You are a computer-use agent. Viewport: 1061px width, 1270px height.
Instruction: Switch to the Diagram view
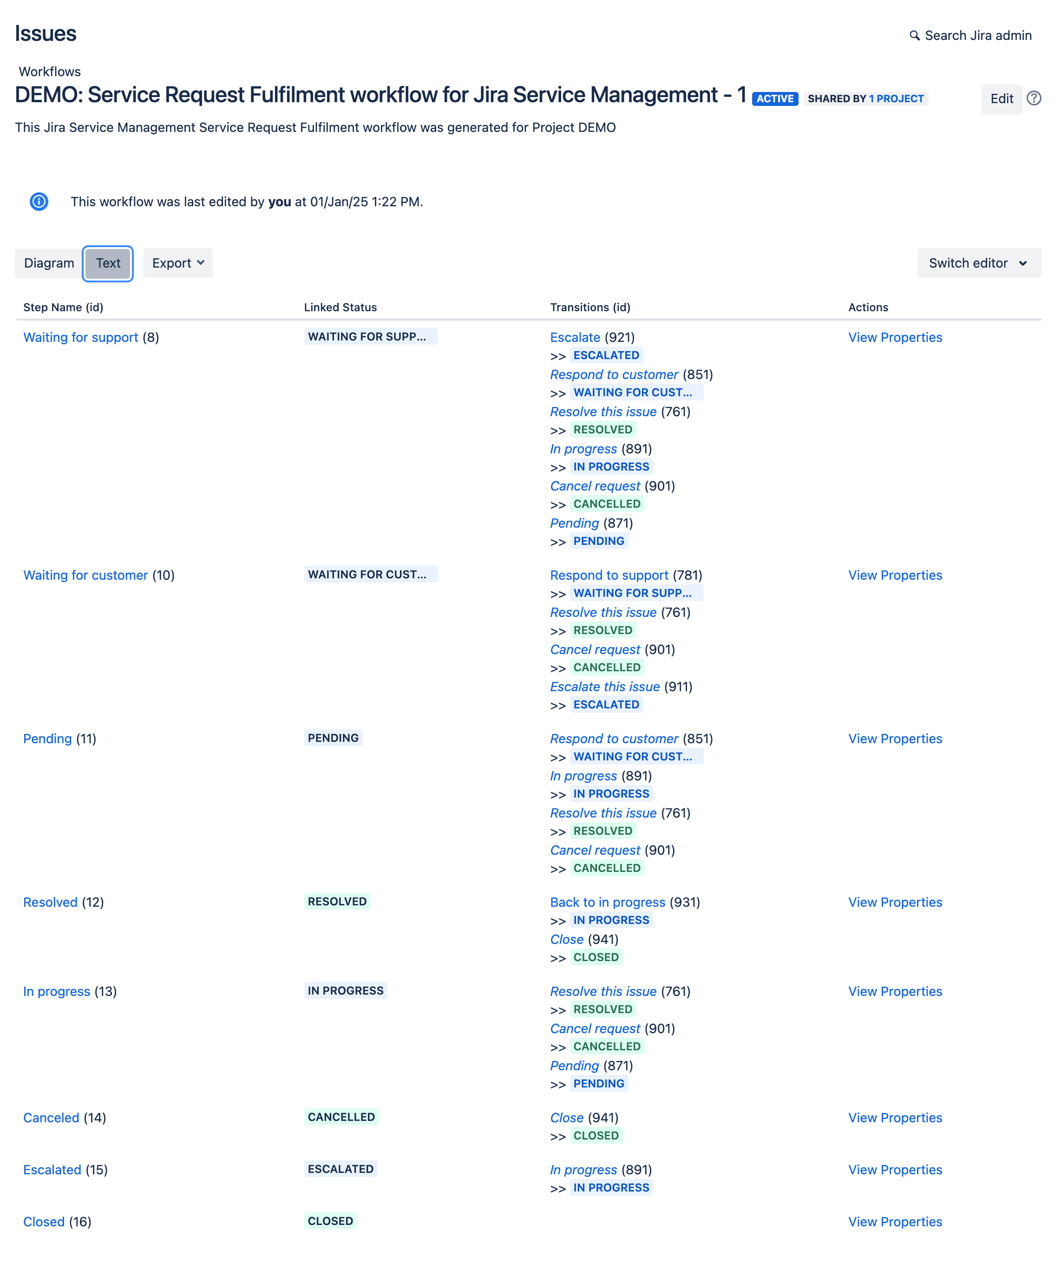(x=49, y=263)
